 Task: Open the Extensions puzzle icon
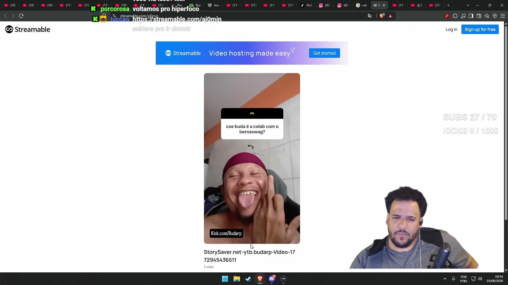tap(455, 16)
